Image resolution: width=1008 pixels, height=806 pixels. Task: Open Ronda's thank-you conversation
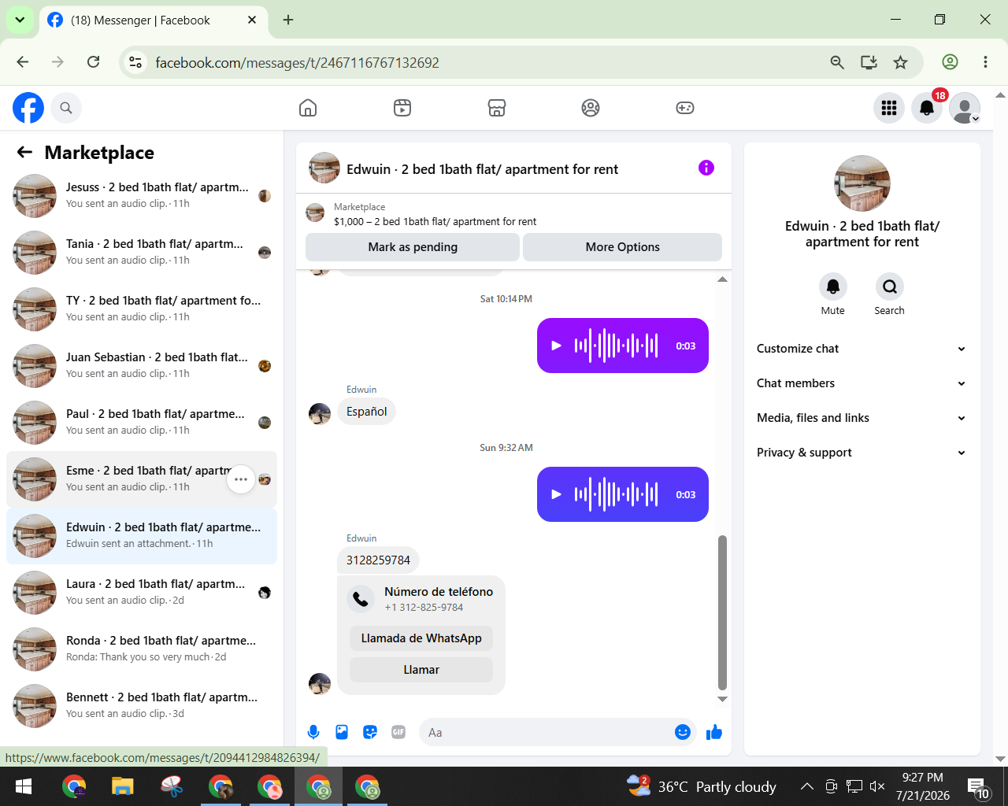(x=142, y=649)
